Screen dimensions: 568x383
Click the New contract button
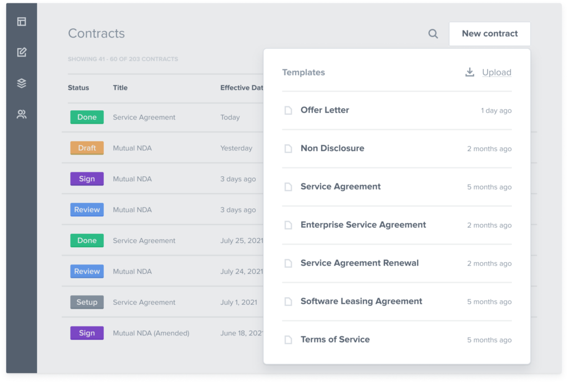[490, 34]
